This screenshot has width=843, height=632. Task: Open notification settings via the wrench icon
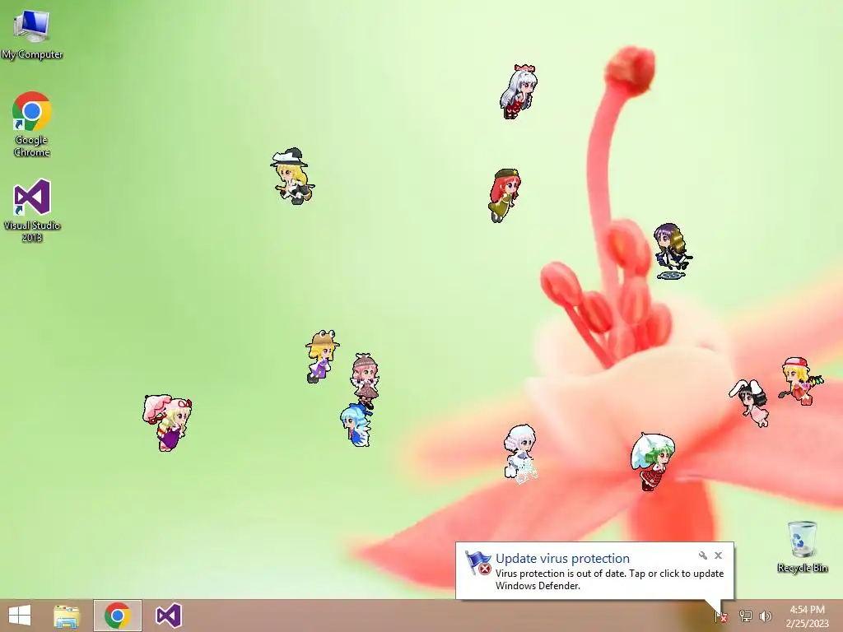[x=703, y=555]
